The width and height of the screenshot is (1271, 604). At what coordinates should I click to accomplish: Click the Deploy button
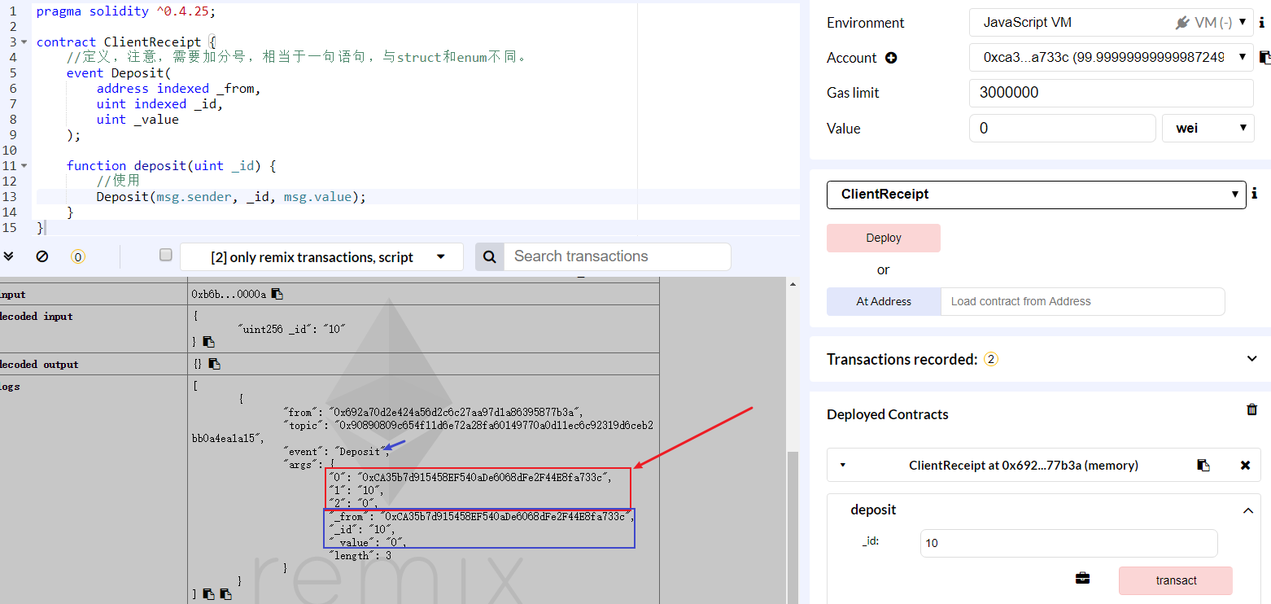point(884,238)
